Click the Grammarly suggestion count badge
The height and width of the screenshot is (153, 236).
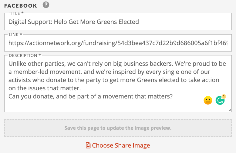tap(224, 96)
